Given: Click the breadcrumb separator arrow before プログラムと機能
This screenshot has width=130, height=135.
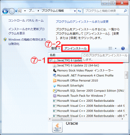Looking at the screenshot, I should pyautogui.click(x=38, y=11).
